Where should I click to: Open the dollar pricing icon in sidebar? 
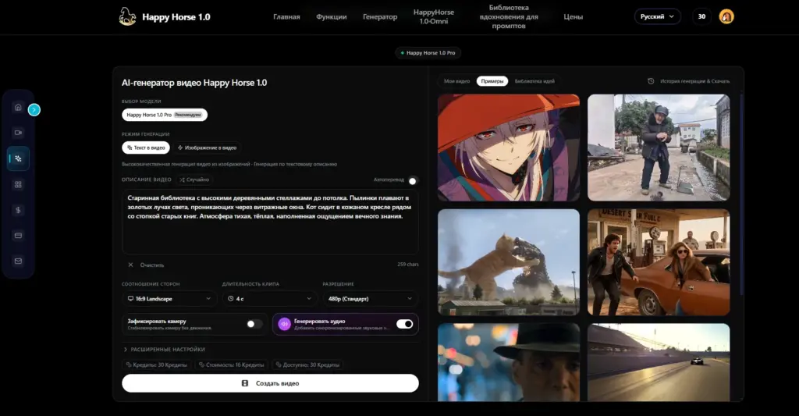pos(19,210)
